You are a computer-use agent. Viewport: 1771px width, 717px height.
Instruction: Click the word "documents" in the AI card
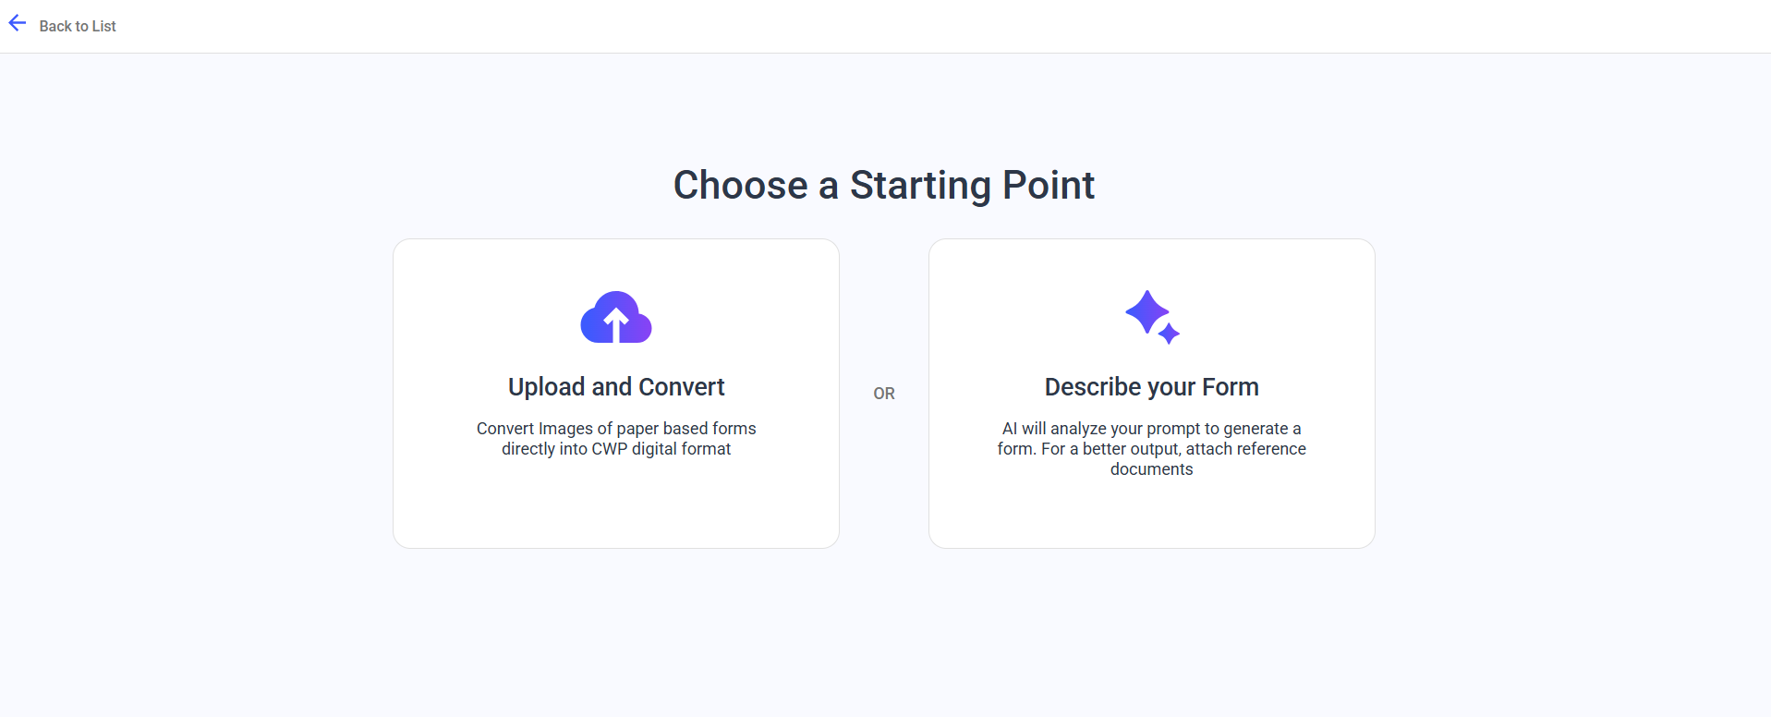coord(1151,469)
